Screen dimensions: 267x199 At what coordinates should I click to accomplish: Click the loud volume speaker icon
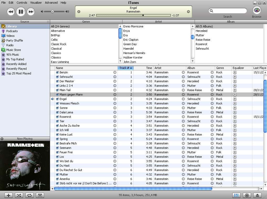67,11
